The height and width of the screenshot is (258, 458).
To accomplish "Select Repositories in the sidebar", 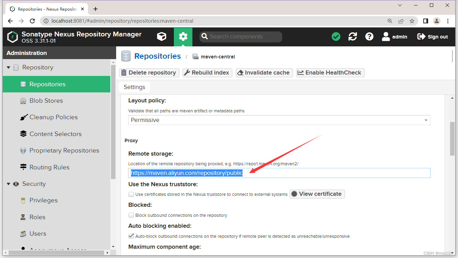I will [56, 84].
